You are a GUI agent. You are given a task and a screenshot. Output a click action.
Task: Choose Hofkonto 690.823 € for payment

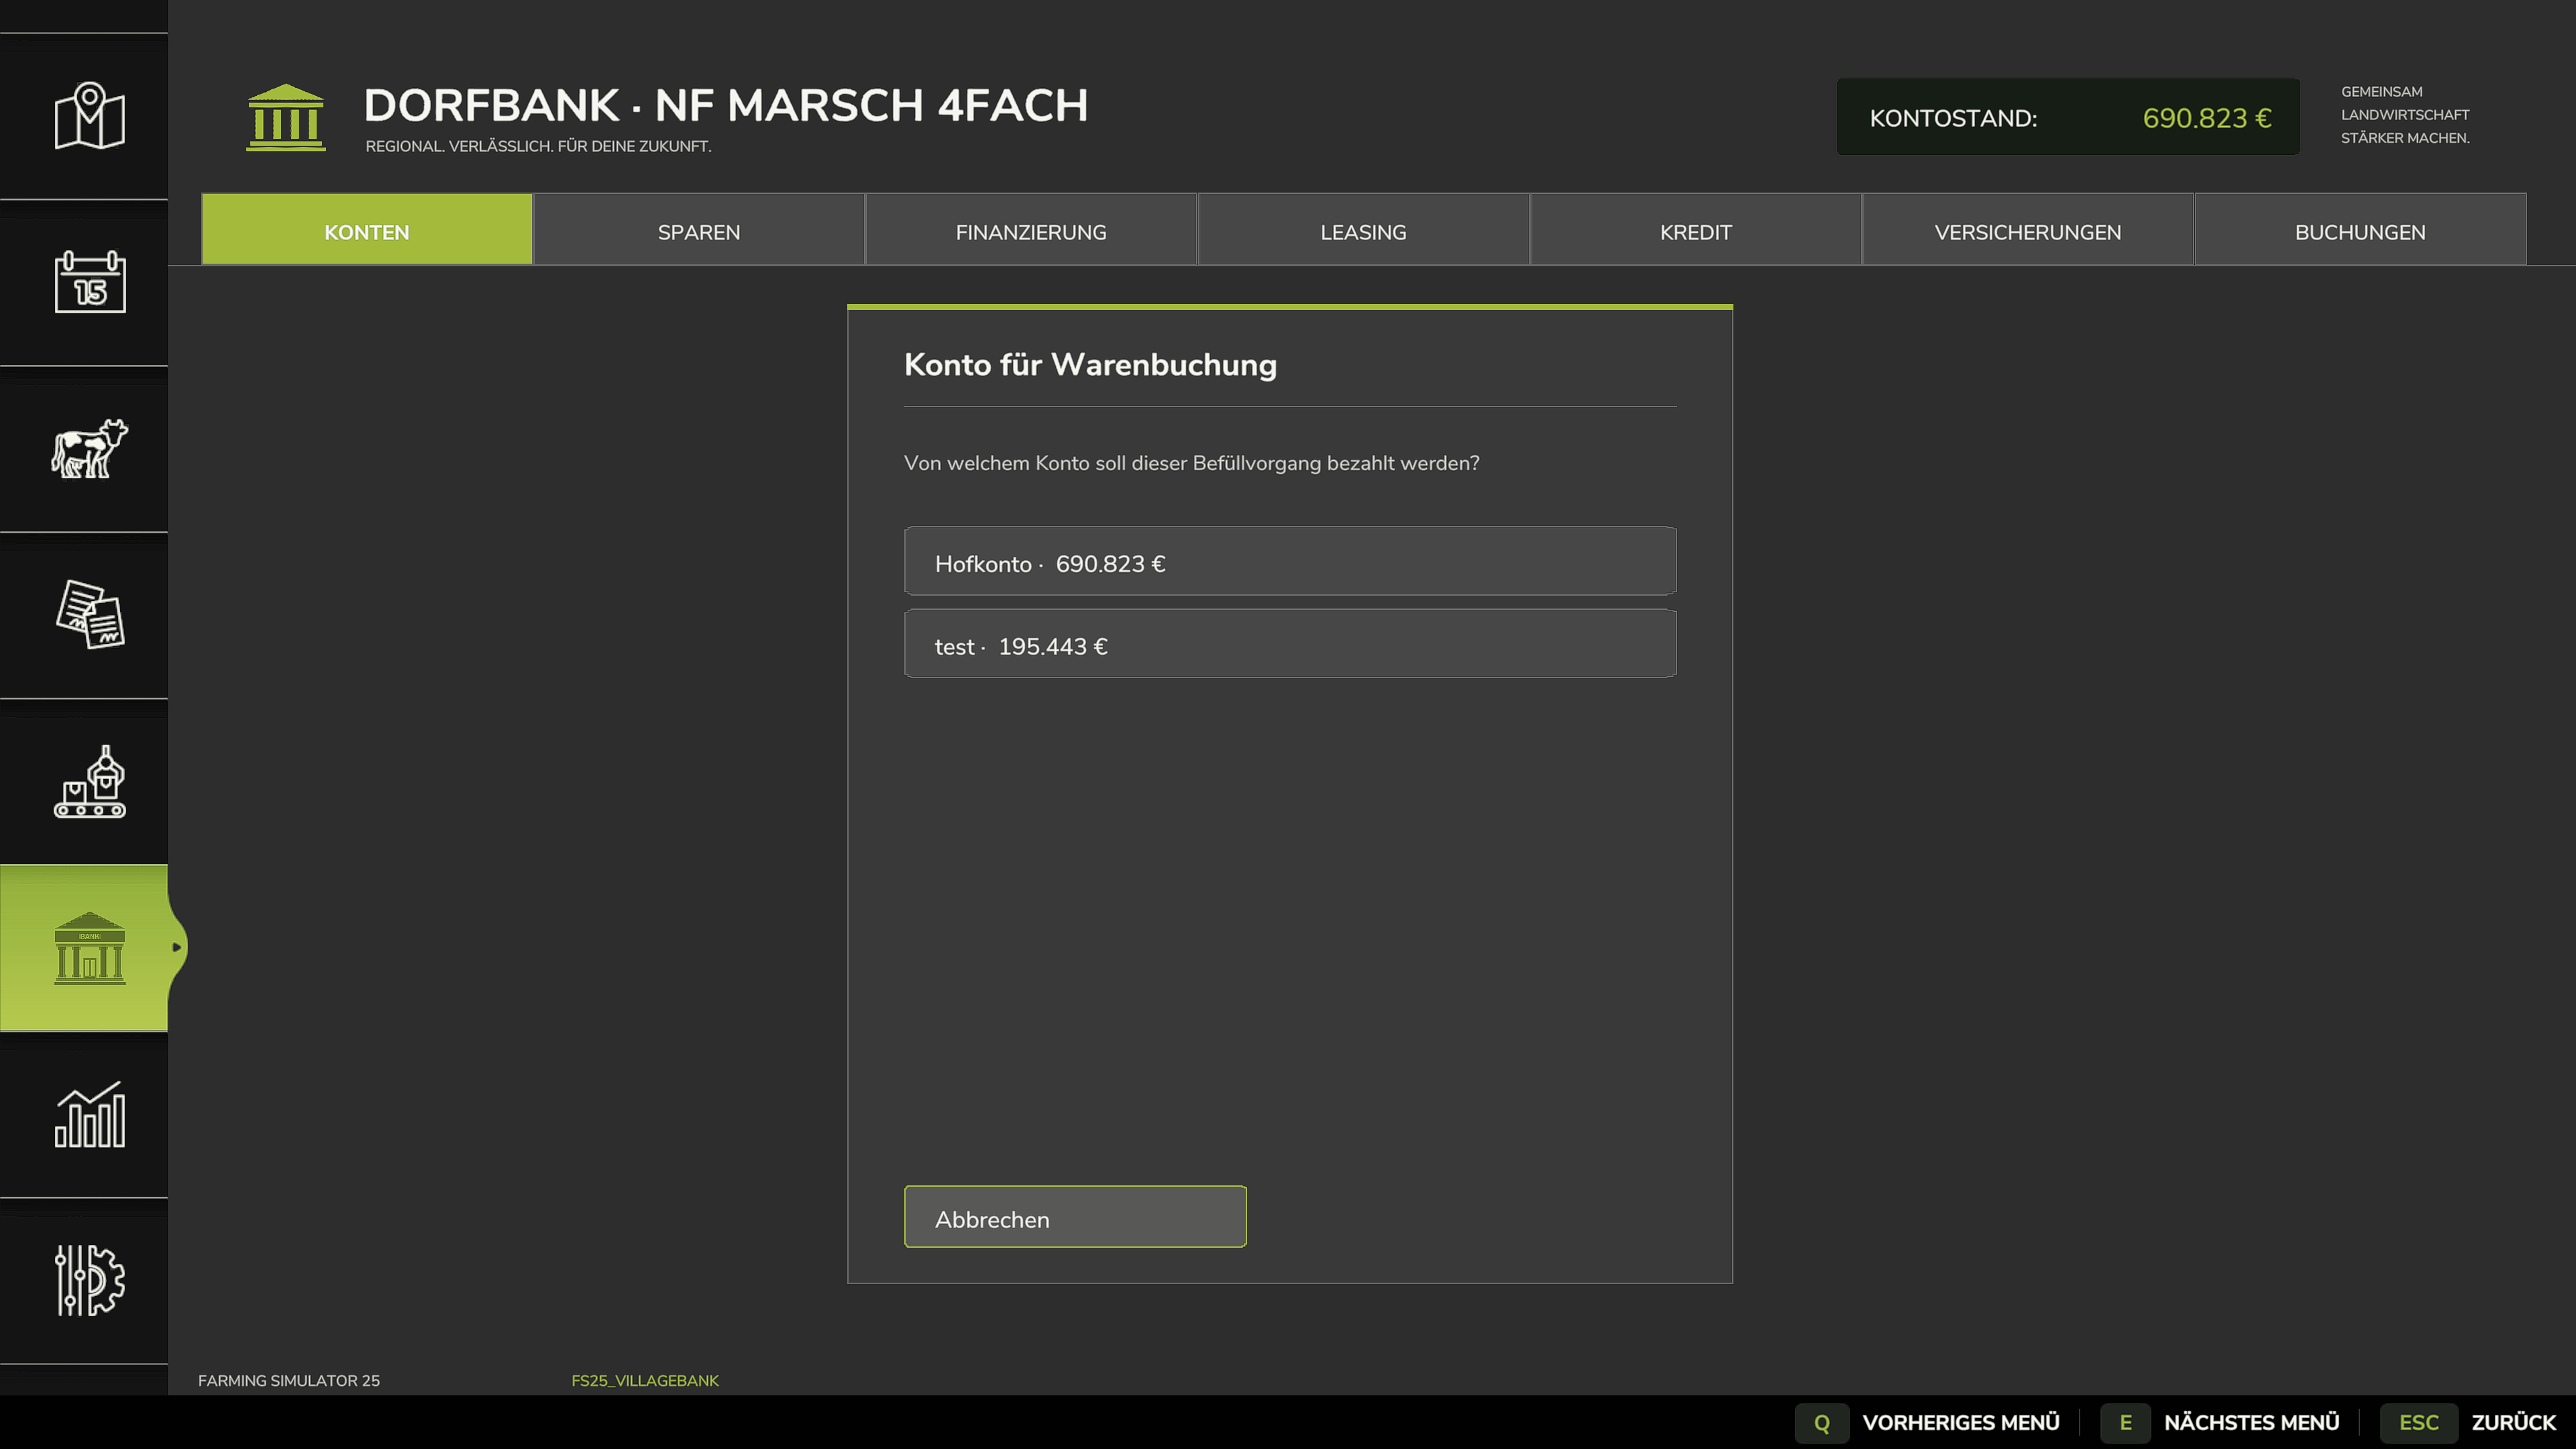click(1290, 561)
